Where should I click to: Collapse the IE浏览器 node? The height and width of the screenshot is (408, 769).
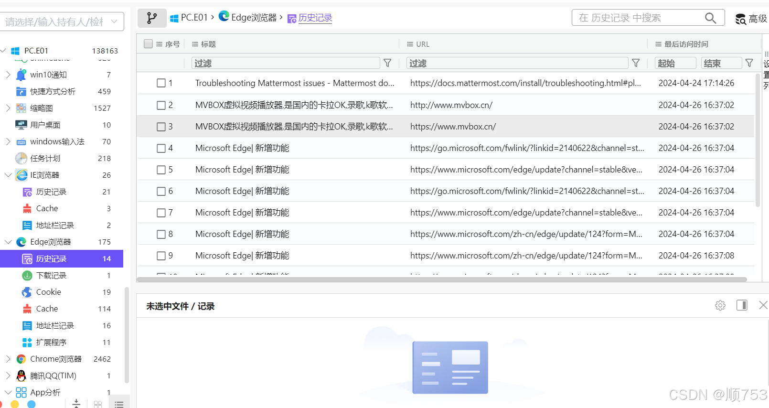click(x=8, y=175)
